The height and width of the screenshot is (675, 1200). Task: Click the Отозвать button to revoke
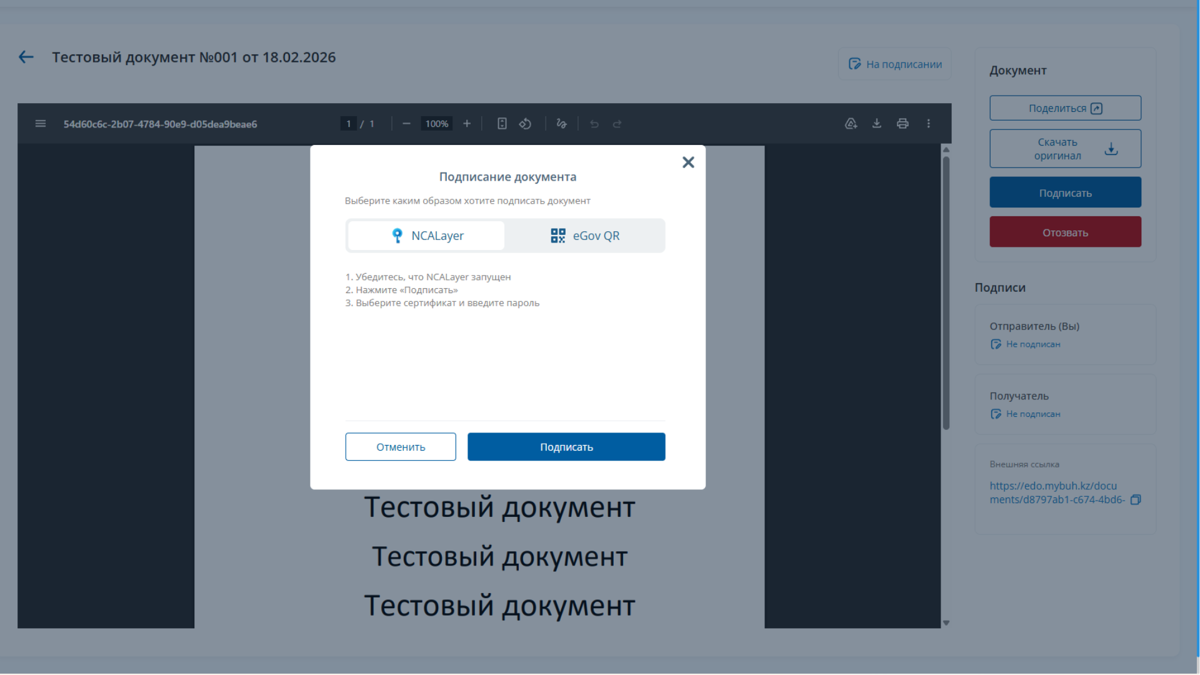[1064, 231]
